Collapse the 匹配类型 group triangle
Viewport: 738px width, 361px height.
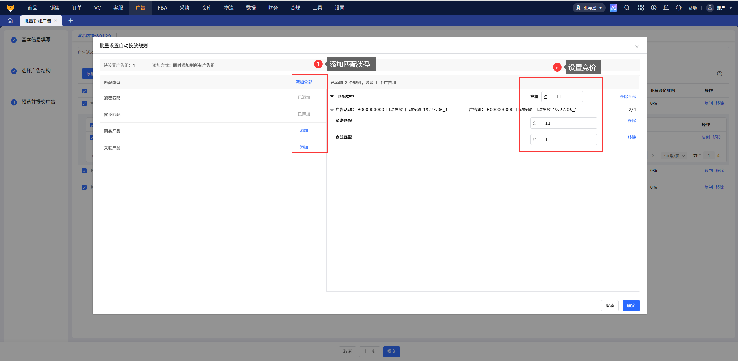click(332, 97)
